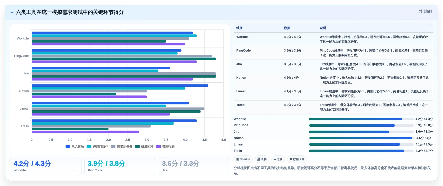Screen dimensions: 443x186
Task: Click the Linear label on the chart axis
Action: click(x=24, y=109)
